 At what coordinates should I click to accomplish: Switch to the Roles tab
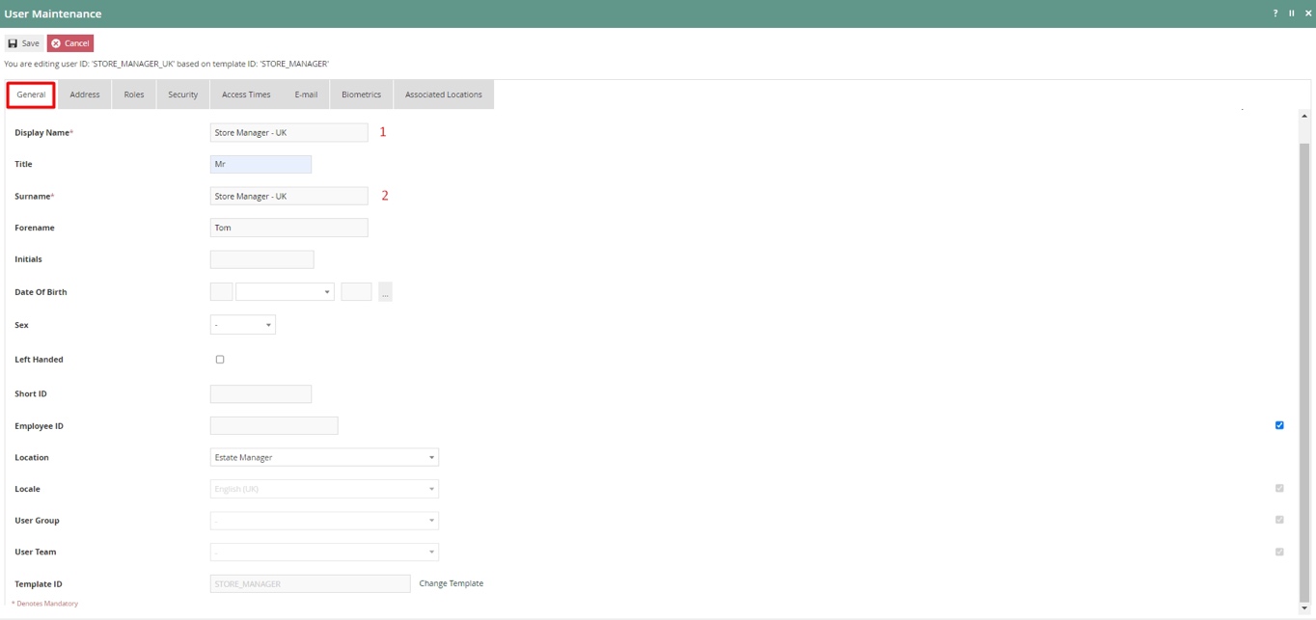pos(134,94)
